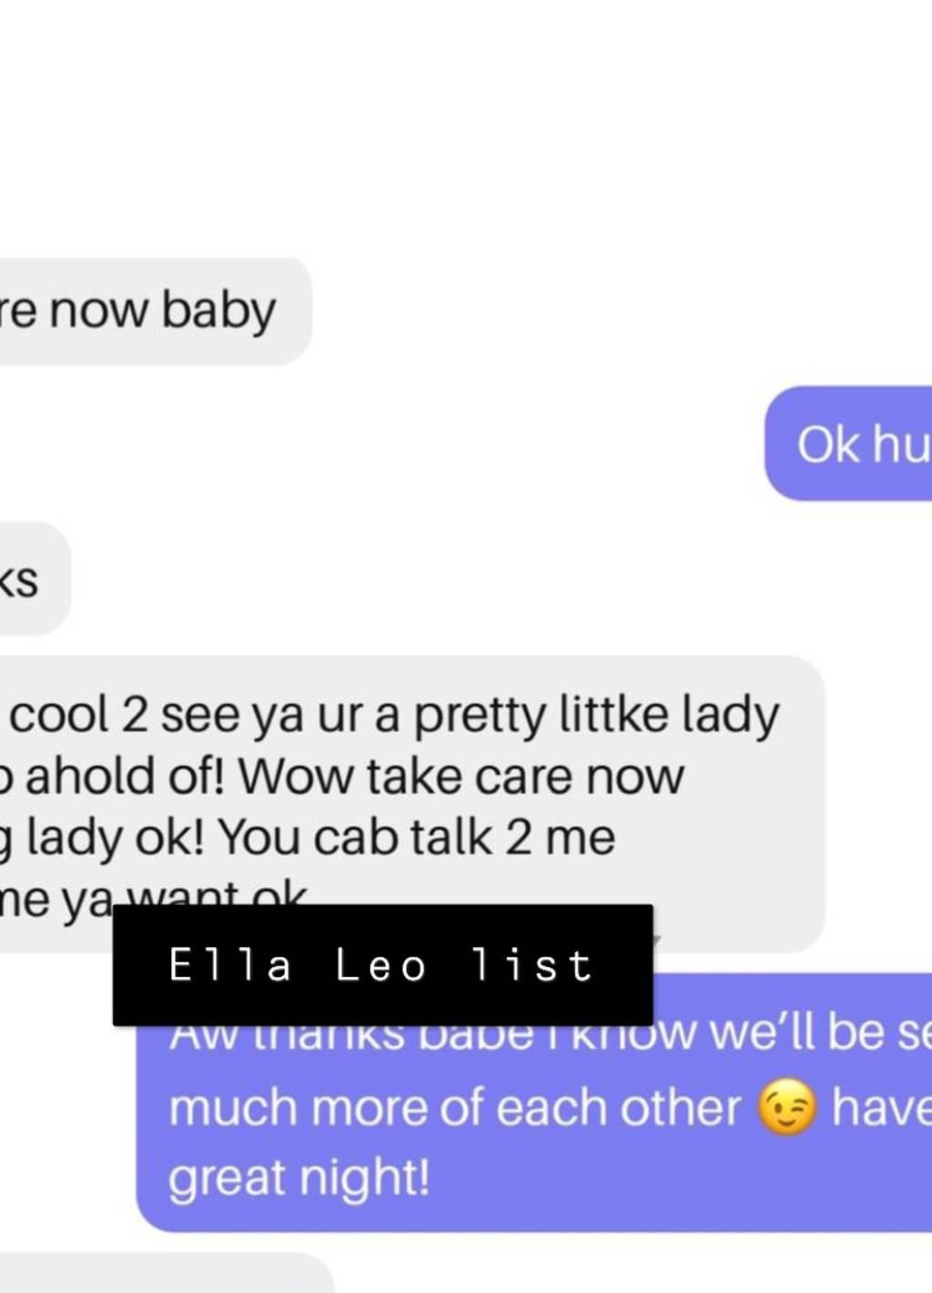Tap the words 'great night!' in purple bubble
Screen dimensions: 932x1293
click(x=299, y=1178)
